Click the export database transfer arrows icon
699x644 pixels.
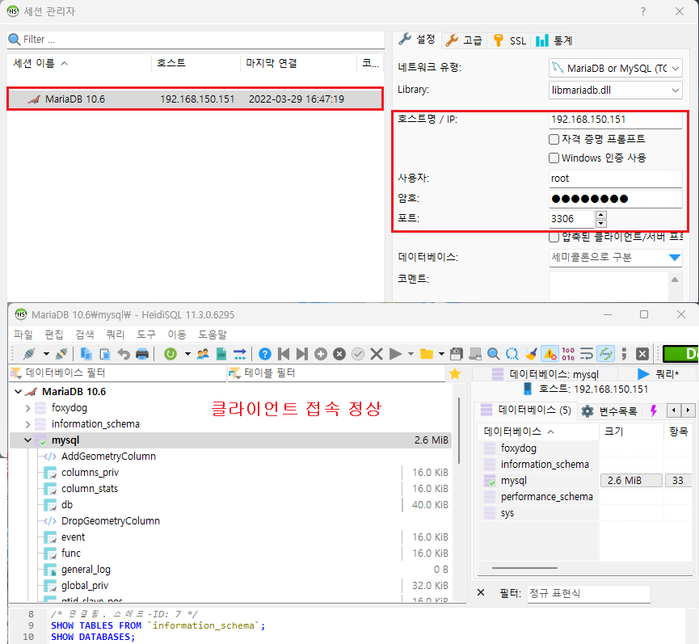pyautogui.click(x=240, y=354)
